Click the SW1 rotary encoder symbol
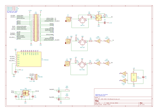 click(25, 93)
